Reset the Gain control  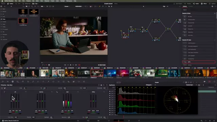(78, 92)
